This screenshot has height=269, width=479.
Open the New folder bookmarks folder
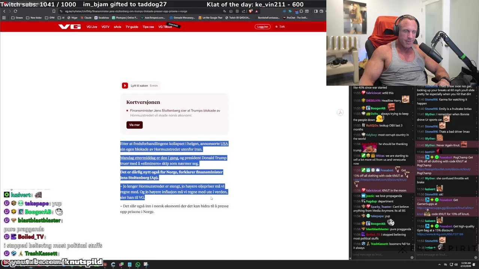(34, 18)
